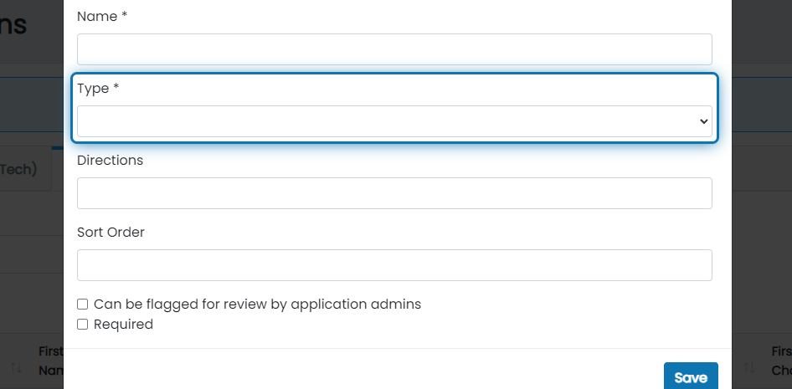The width and height of the screenshot is (792, 389).
Task: Click the 'Firs Cho' column header at right edge
Action: pyautogui.click(x=781, y=361)
